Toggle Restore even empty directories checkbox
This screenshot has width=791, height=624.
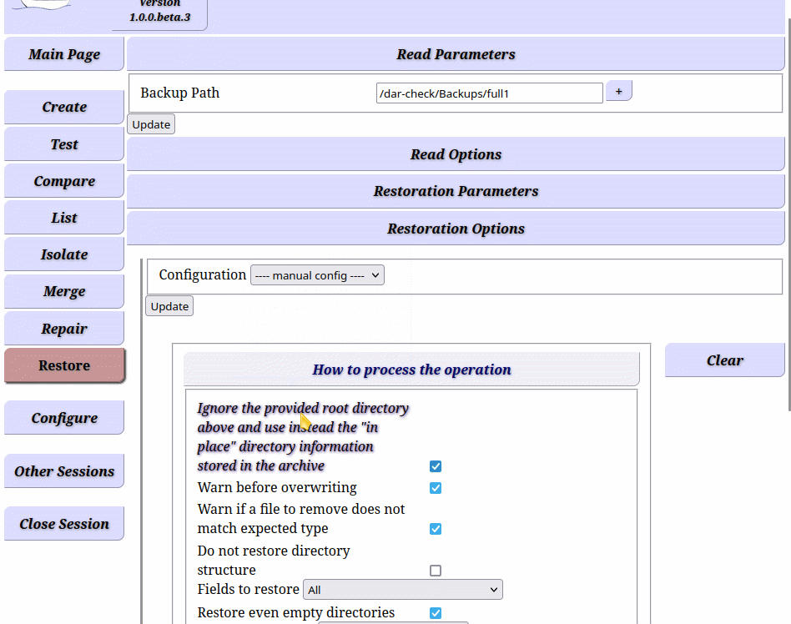(436, 613)
